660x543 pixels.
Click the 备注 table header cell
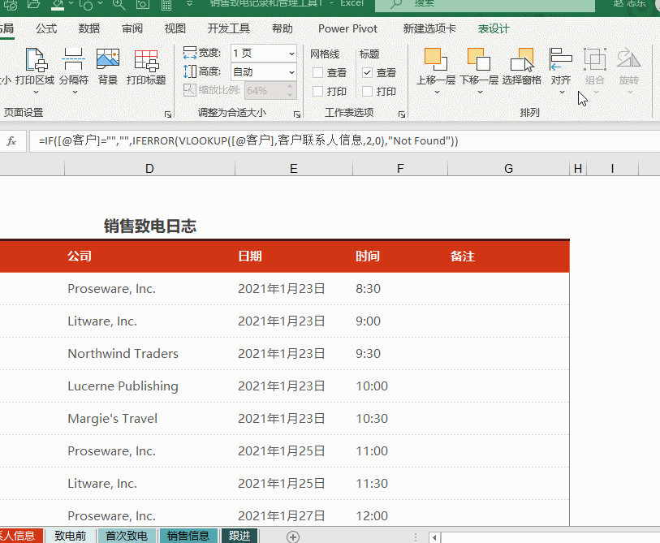[508, 256]
